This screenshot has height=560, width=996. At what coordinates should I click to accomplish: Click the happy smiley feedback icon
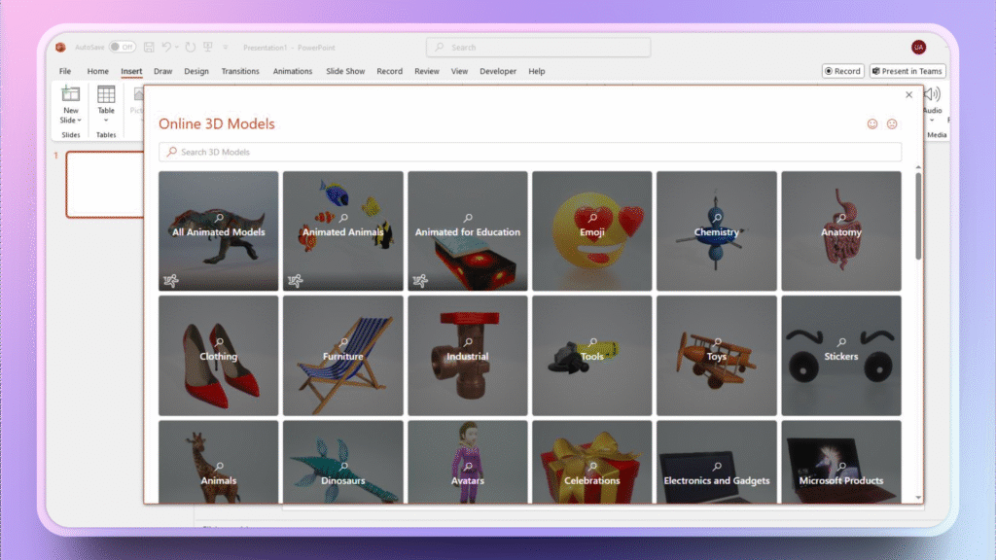tap(872, 124)
